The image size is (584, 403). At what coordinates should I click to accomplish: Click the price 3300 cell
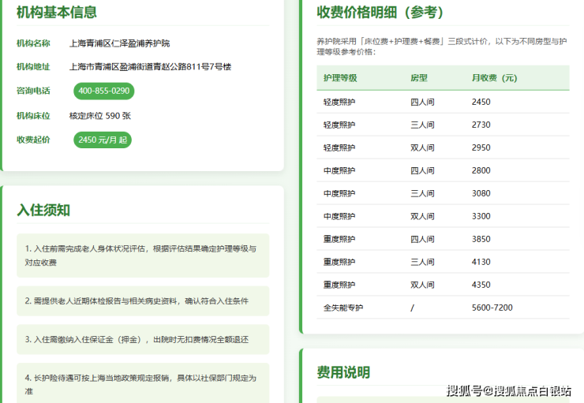(481, 216)
